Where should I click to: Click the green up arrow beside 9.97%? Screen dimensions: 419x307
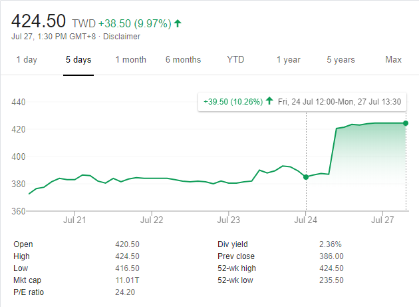coord(178,23)
